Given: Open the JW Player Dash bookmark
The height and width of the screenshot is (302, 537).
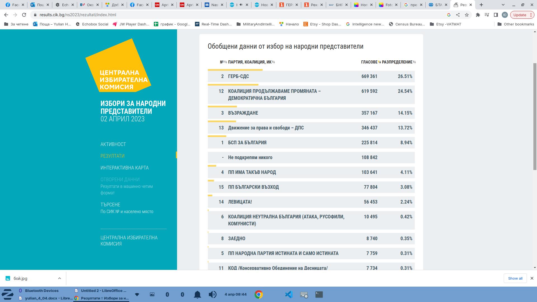Looking at the screenshot, I should [x=131, y=24].
